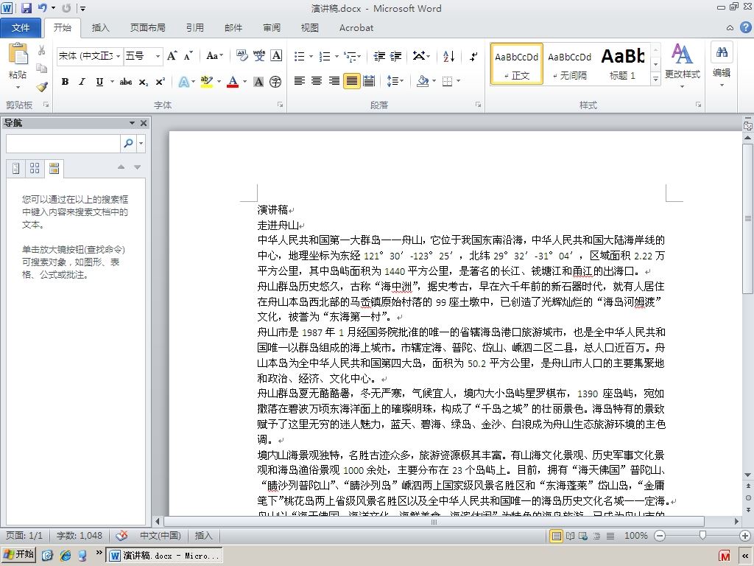
Task: Click the Paste clipboard icon
Action: 18,54
